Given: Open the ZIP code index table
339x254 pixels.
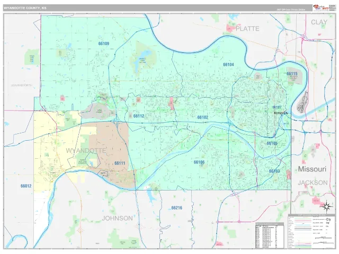Looking at the screenshot, I should click(x=270, y=235).
